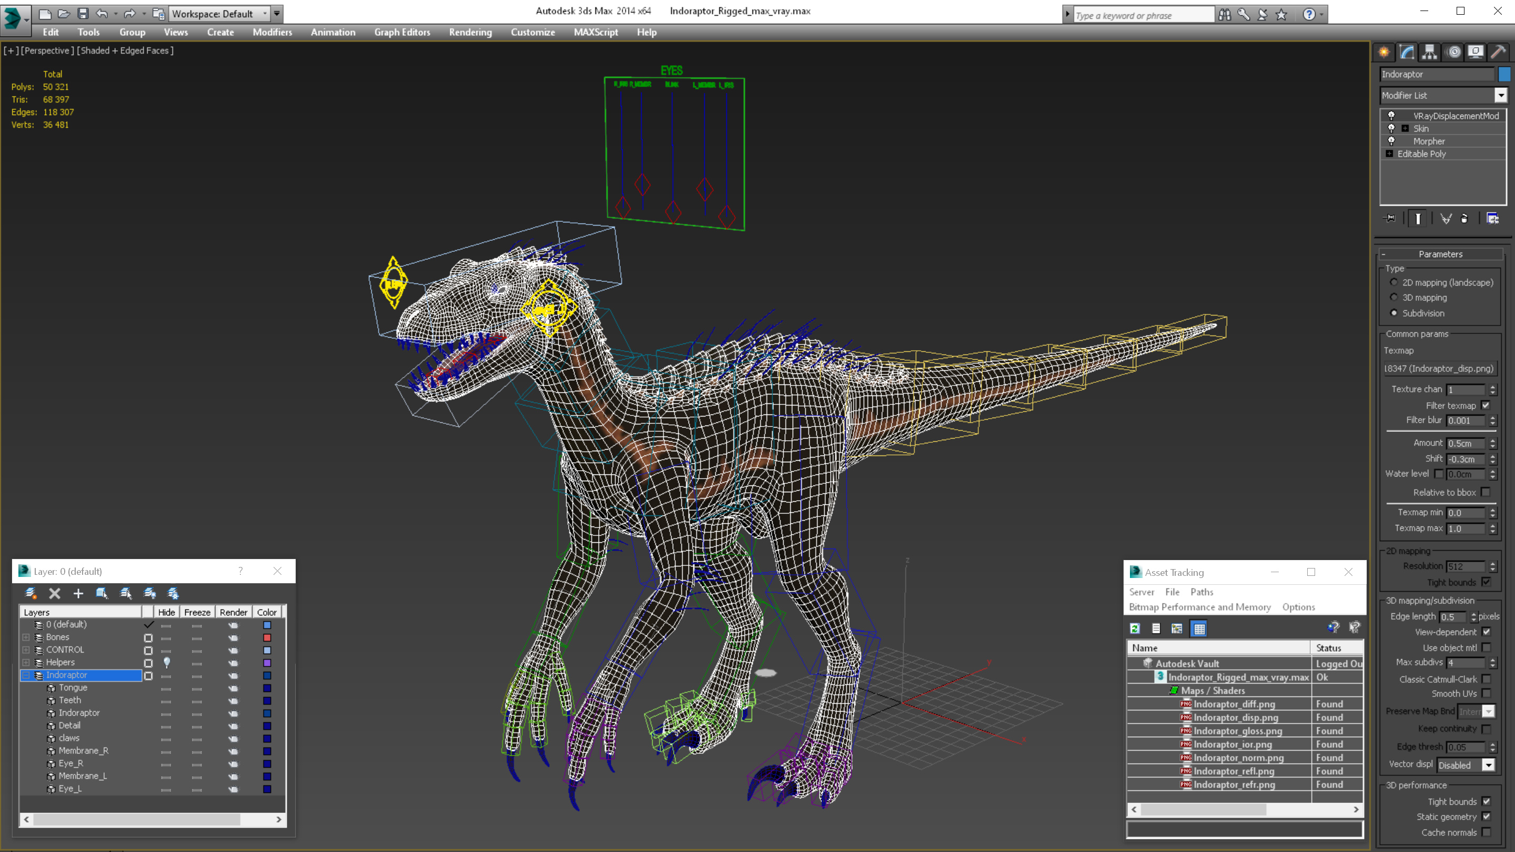Expand the Bones layer
The width and height of the screenshot is (1515, 852).
coord(26,637)
